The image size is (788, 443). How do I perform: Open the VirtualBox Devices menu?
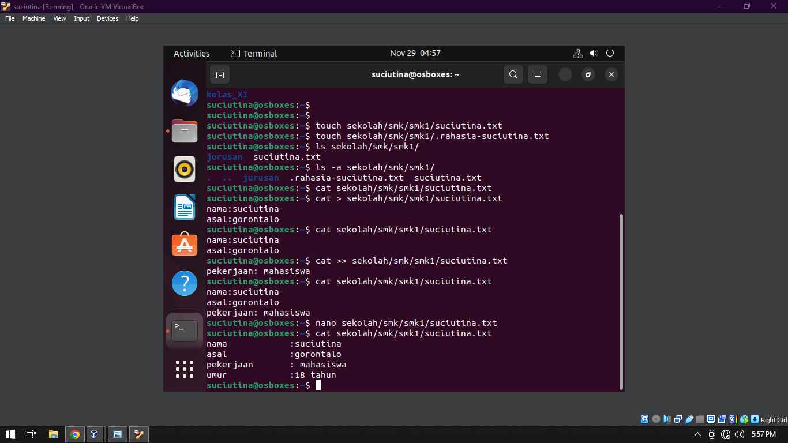click(107, 18)
